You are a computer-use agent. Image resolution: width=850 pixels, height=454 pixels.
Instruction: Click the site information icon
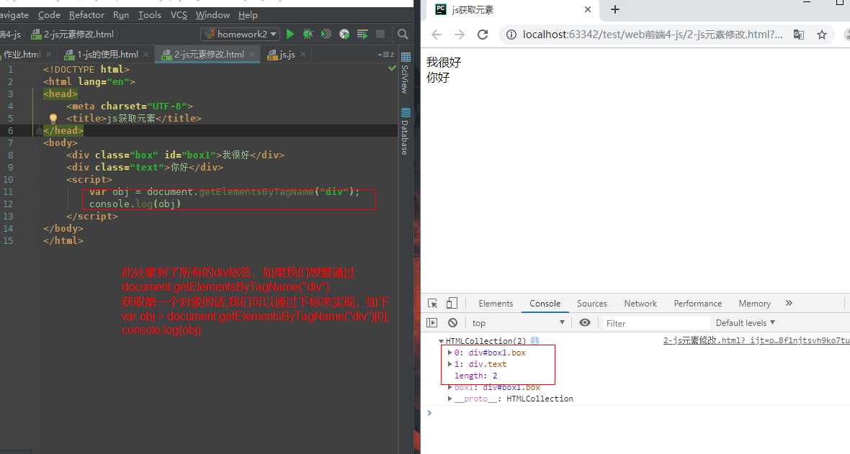[x=511, y=35]
